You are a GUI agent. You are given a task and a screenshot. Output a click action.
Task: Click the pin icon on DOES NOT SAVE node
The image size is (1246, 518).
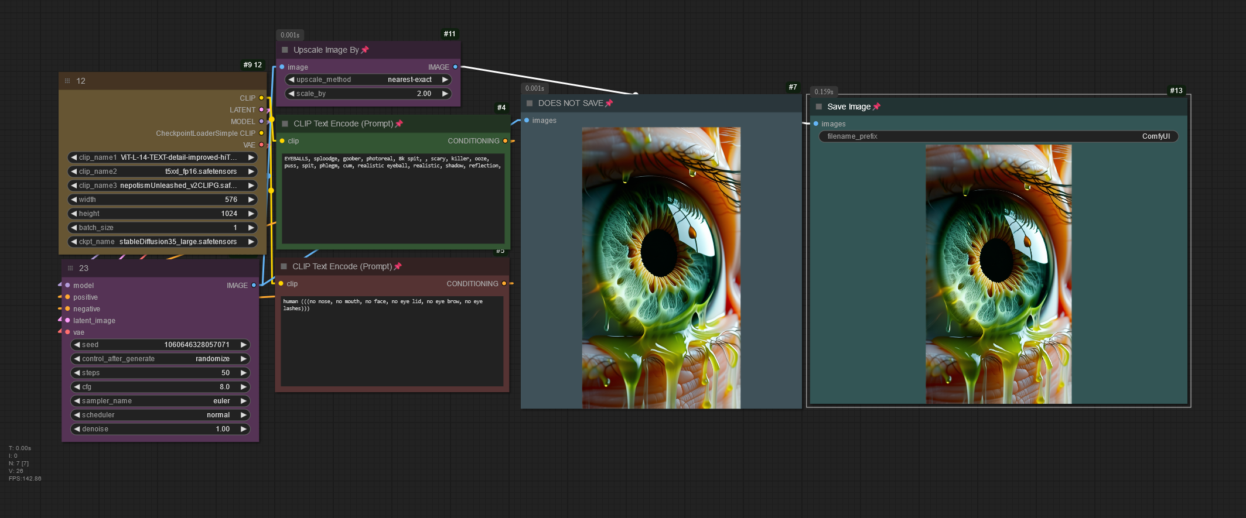coord(609,103)
